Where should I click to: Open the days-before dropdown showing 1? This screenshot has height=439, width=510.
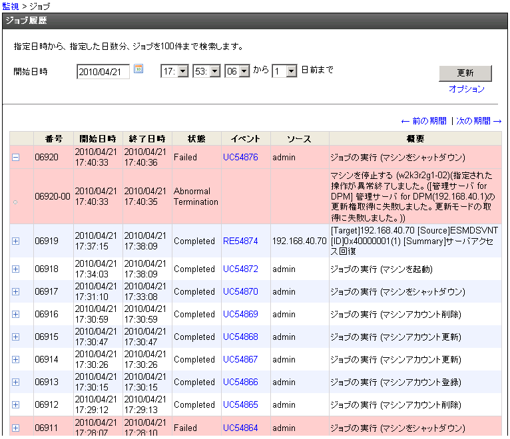click(x=284, y=71)
